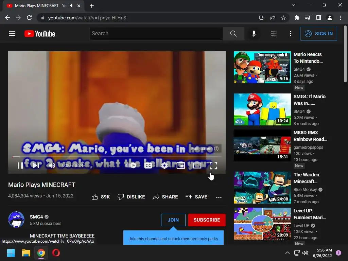Enter full screen mode
Viewport: 348px width, 261px height.
click(213, 166)
